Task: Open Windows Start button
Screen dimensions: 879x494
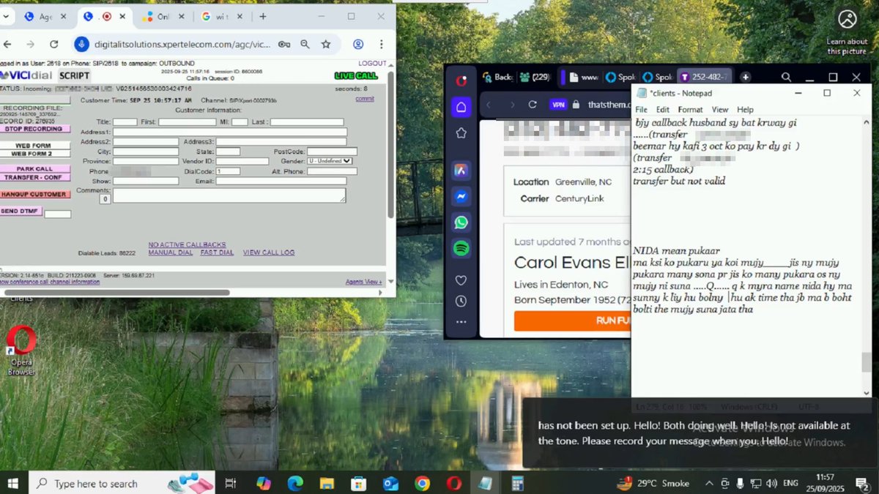Action: (12, 483)
